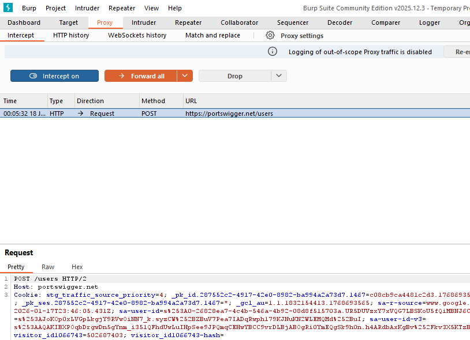Click the Burp Suite lightning logo icon
470x340 pixels.
pos(8,7)
